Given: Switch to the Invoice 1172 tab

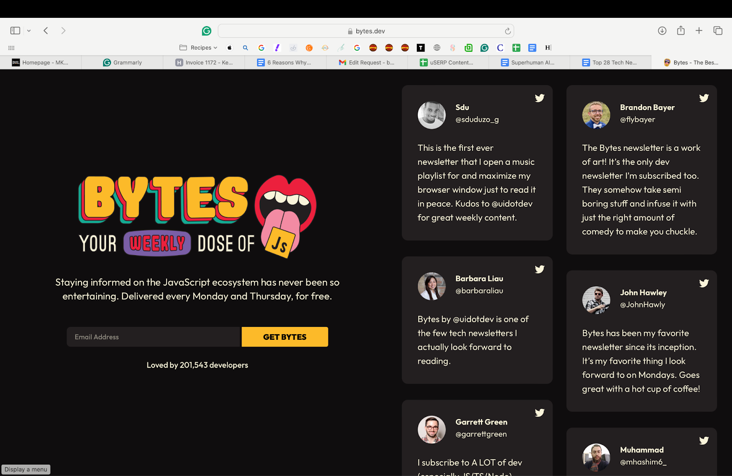Looking at the screenshot, I should pyautogui.click(x=204, y=63).
